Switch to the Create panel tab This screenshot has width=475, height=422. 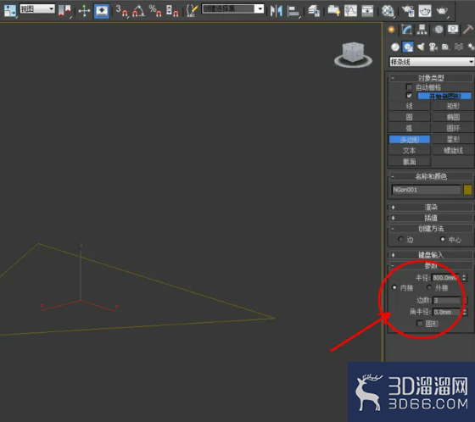click(391, 30)
